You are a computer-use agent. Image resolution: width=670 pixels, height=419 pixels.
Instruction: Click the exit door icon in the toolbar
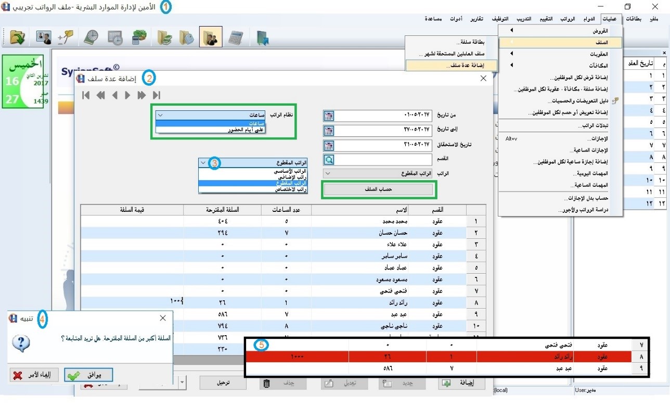[263, 37]
